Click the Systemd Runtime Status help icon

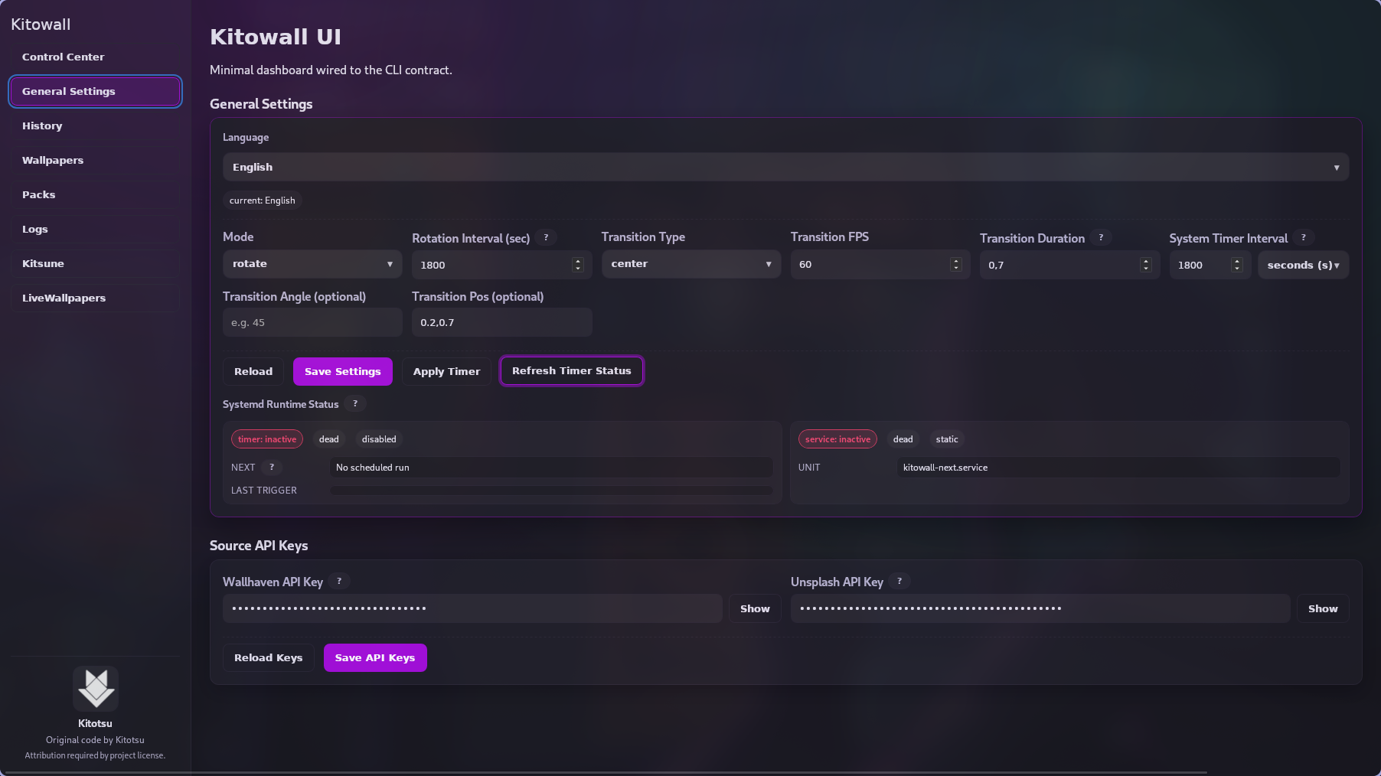(354, 404)
